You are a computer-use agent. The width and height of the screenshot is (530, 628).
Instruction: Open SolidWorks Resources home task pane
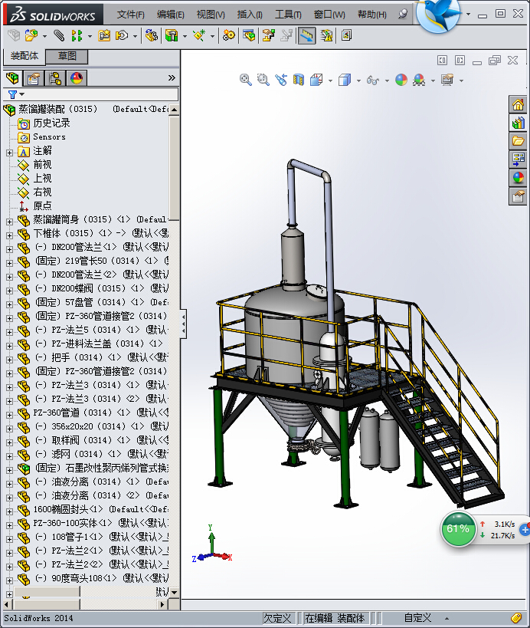pos(518,105)
